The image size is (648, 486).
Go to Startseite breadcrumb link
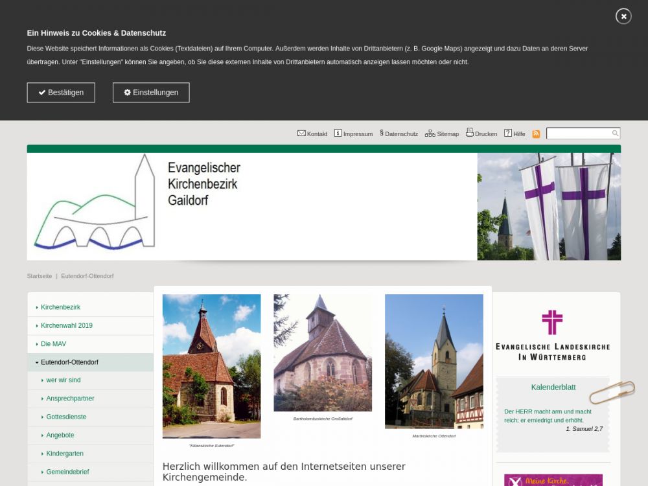tap(40, 276)
